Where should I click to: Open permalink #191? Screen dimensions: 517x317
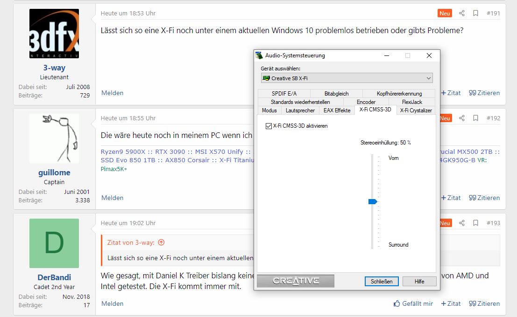point(493,13)
